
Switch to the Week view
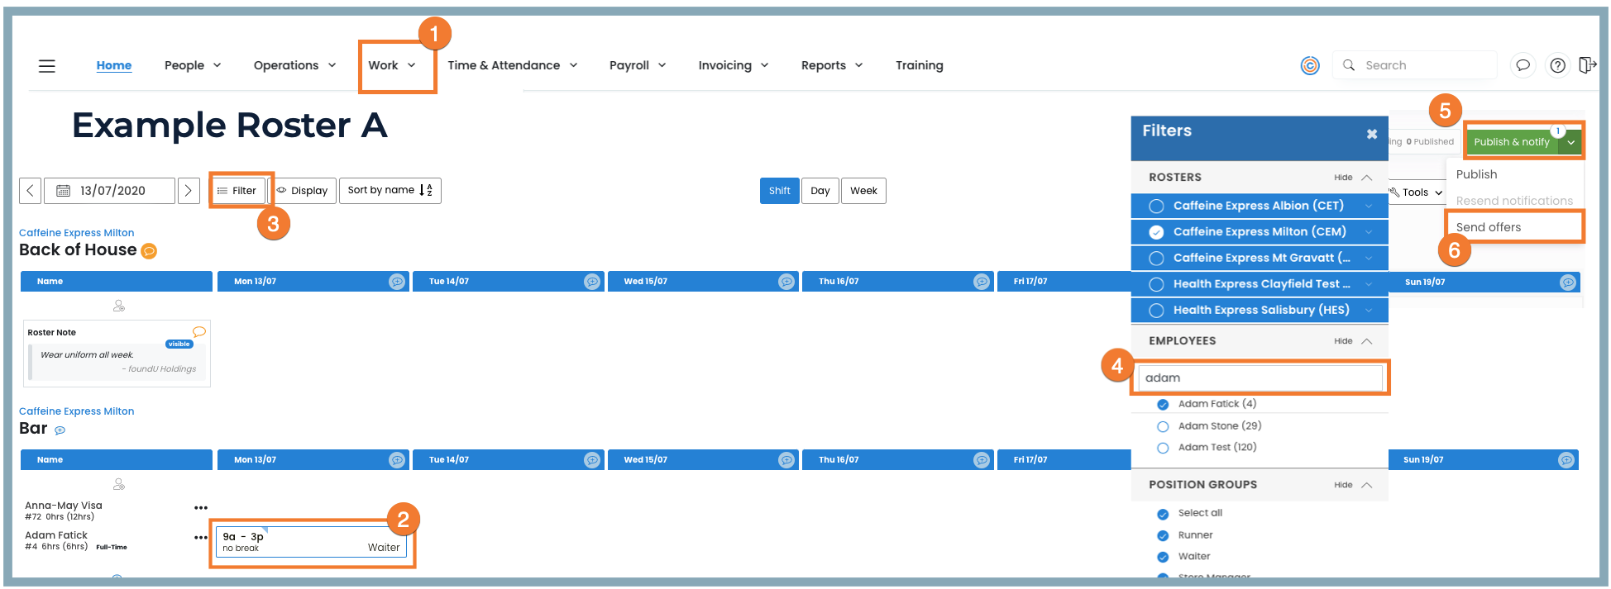click(x=863, y=191)
